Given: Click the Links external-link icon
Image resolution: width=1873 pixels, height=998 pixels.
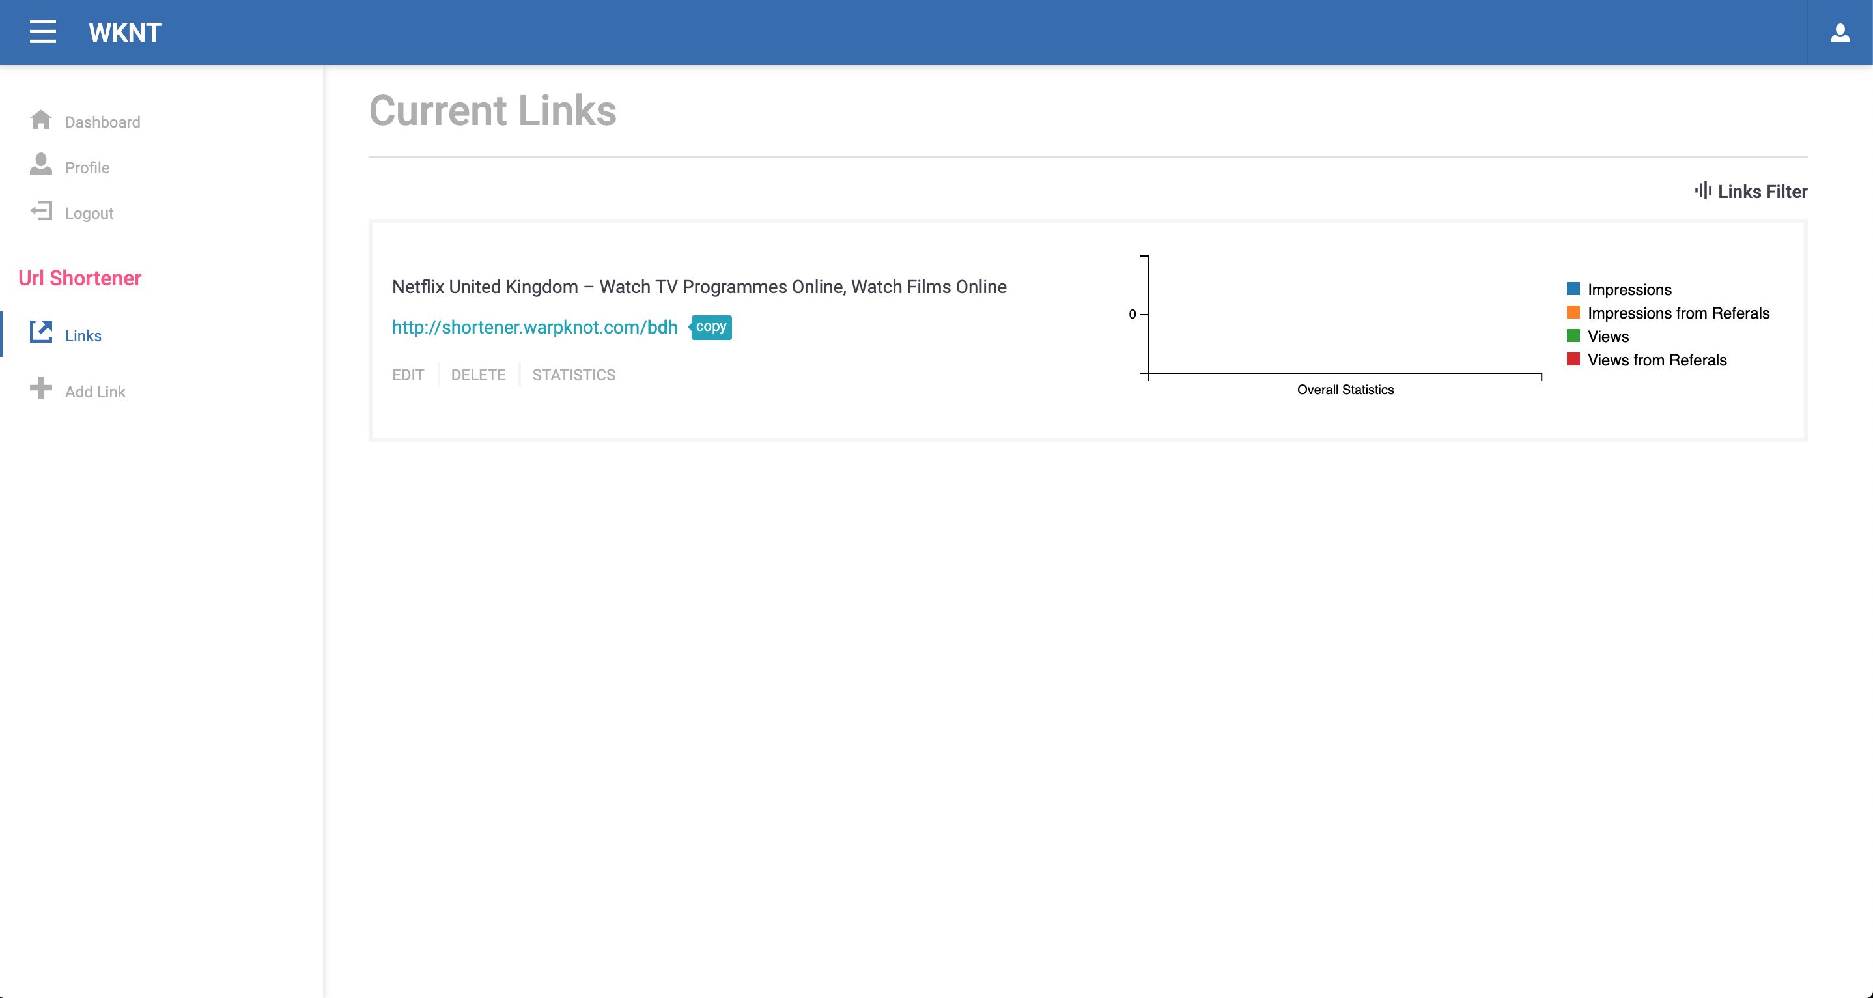Looking at the screenshot, I should coord(41,332).
